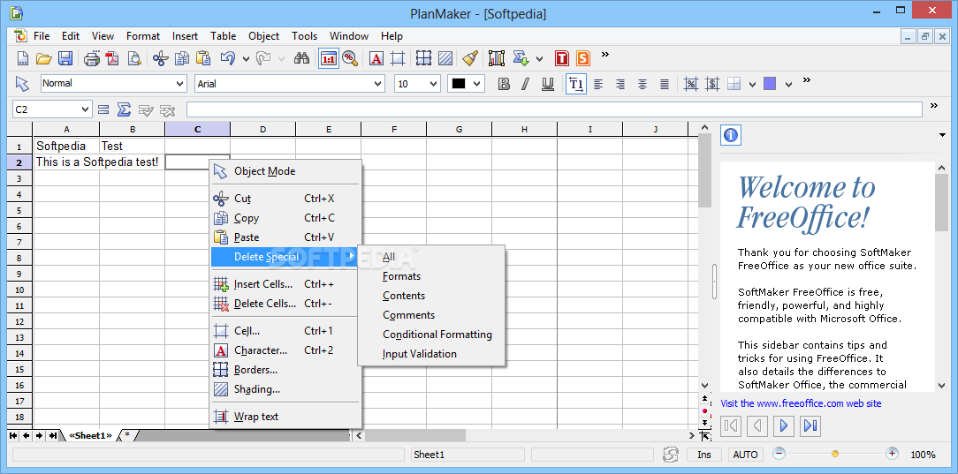Toggle Italic formatting

pos(526,84)
